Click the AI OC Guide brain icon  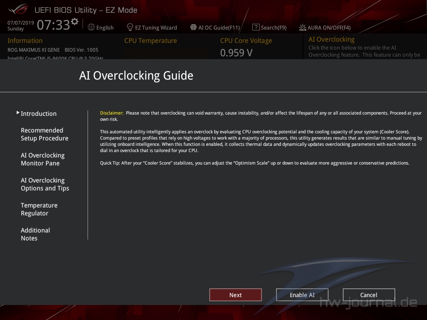[193, 27]
